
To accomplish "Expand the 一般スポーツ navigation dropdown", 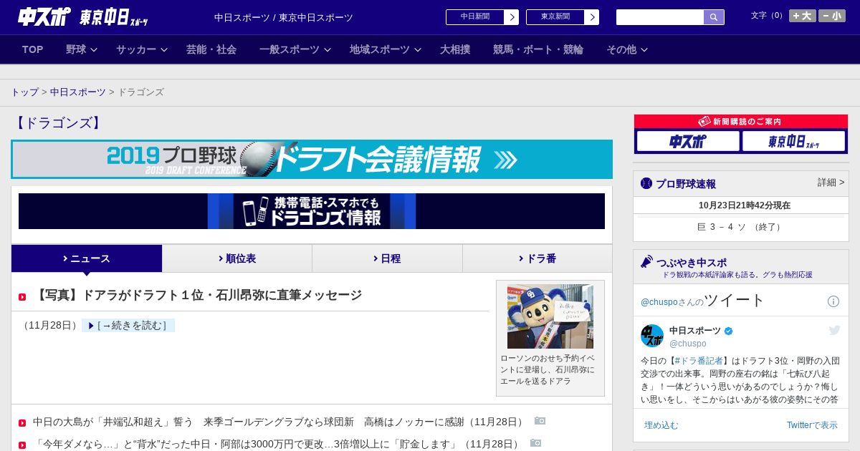I will [295, 49].
